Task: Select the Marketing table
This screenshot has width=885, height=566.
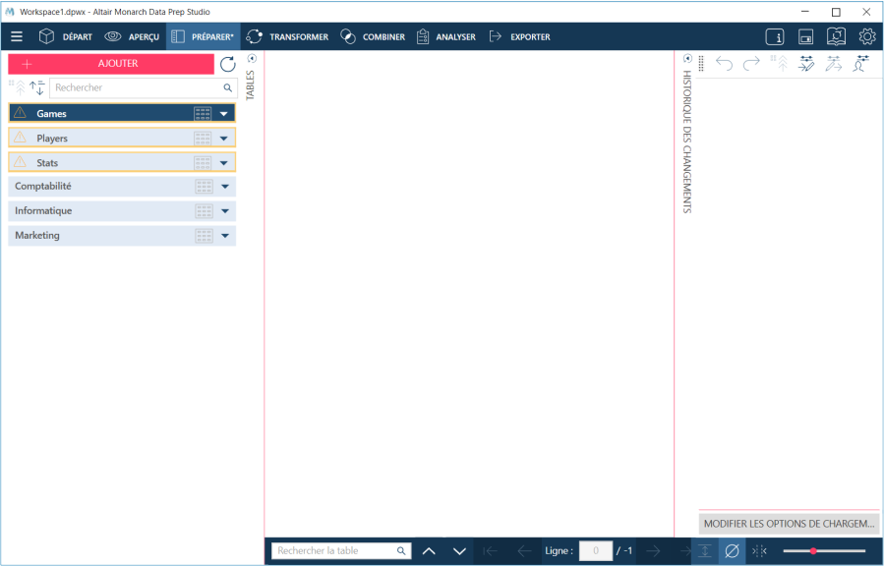Action: coord(122,236)
